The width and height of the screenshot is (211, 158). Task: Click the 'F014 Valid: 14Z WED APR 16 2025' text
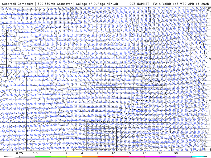click(x=181, y=4)
